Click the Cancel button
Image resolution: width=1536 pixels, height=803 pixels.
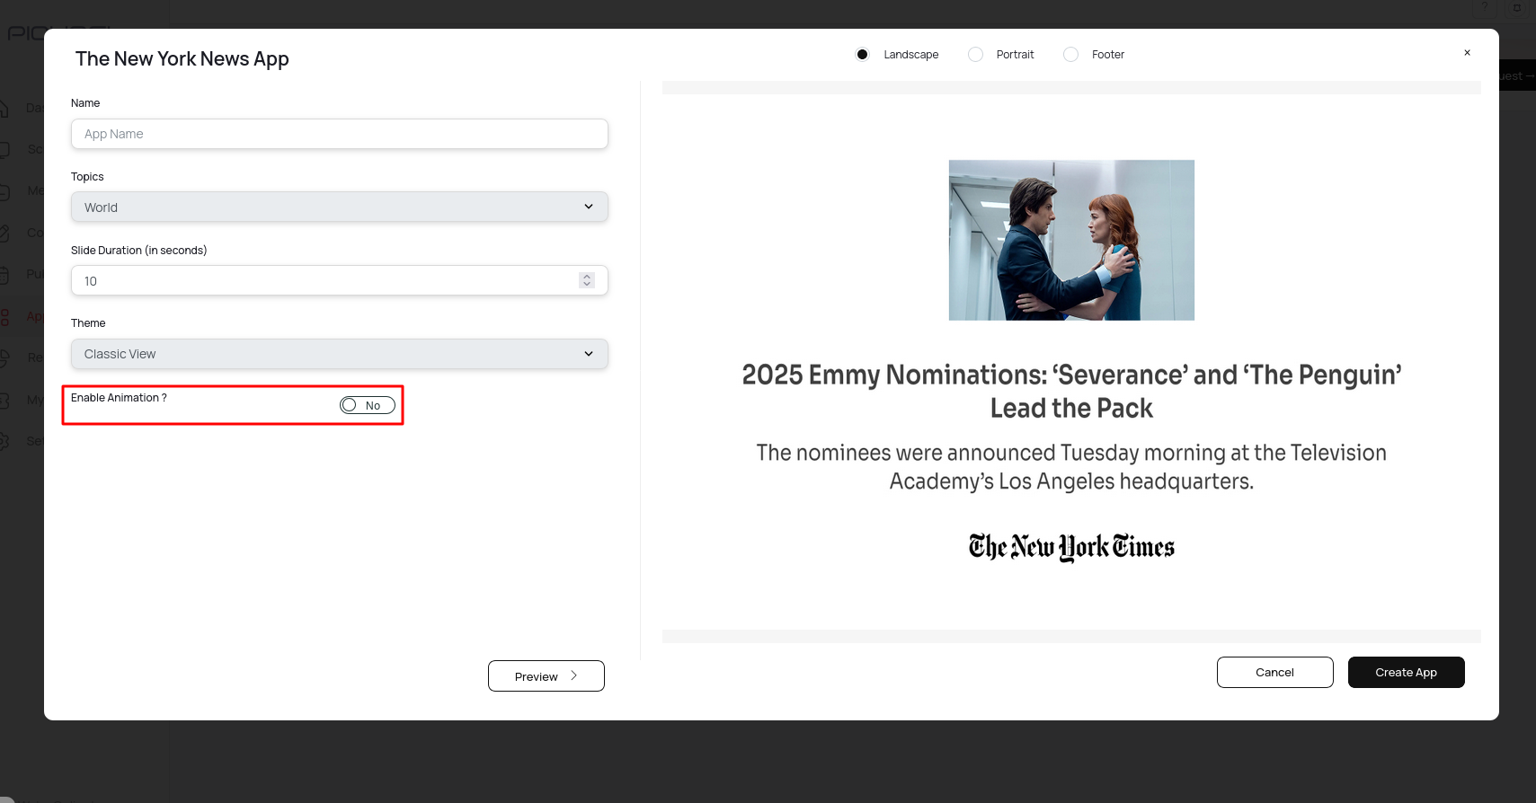pos(1274,672)
